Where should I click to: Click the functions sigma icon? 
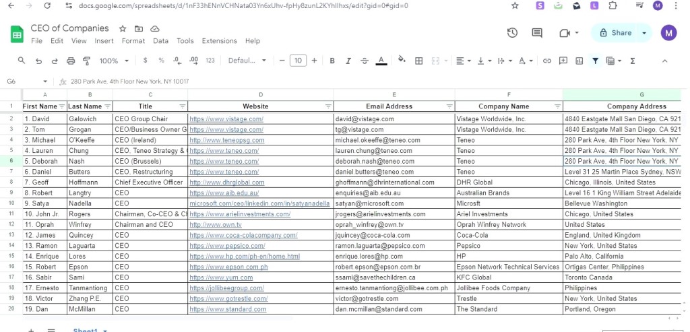632,61
